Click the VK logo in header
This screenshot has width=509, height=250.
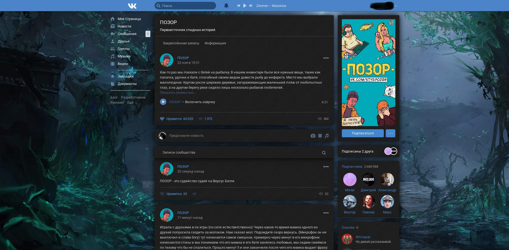coord(132,6)
